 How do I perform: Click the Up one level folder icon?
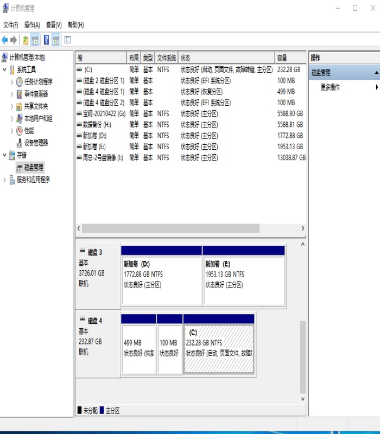pos(25,40)
